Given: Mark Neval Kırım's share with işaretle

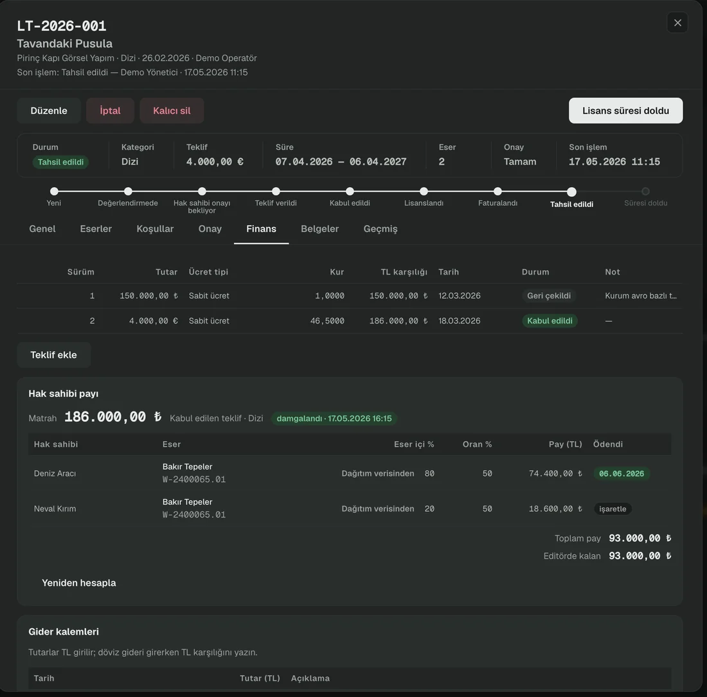Looking at the screenshot, I should coord(613,509).
